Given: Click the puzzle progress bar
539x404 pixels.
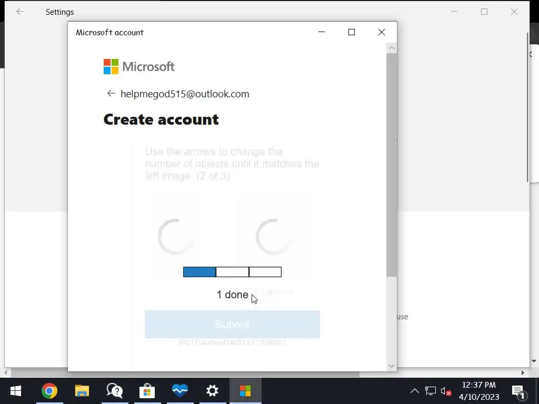Looking at the screenshot, I should (232, 272).
